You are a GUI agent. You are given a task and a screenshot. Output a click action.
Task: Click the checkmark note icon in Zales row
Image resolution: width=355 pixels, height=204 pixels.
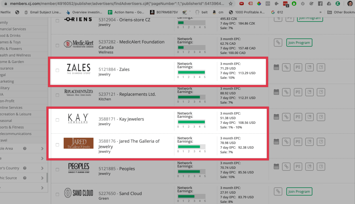[309, 67]
